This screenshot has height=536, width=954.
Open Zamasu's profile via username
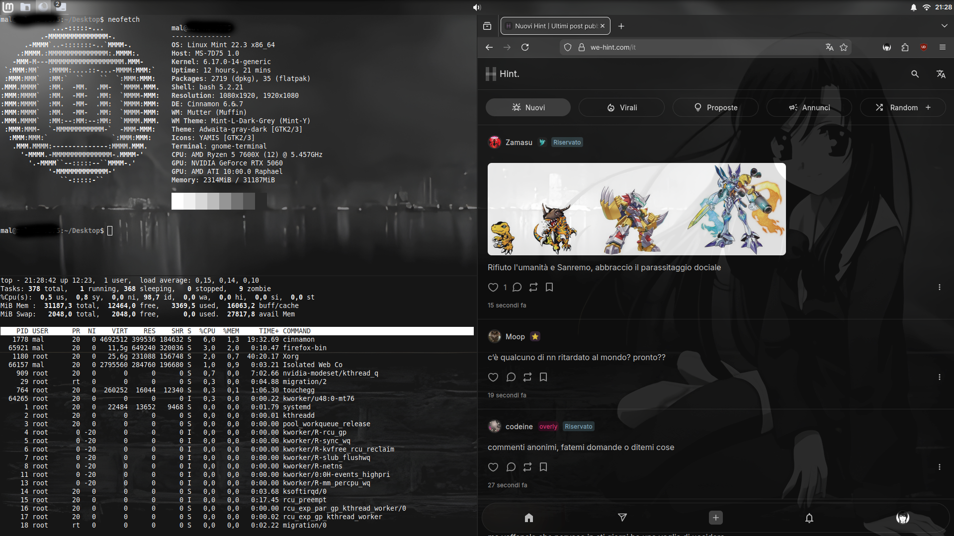[x=519, y=143]
